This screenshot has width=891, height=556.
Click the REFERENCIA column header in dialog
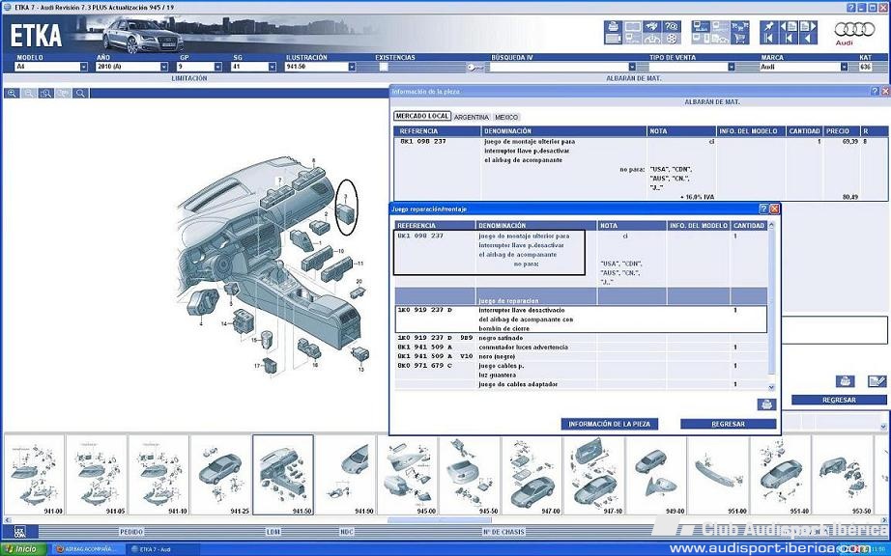point(435,226)
